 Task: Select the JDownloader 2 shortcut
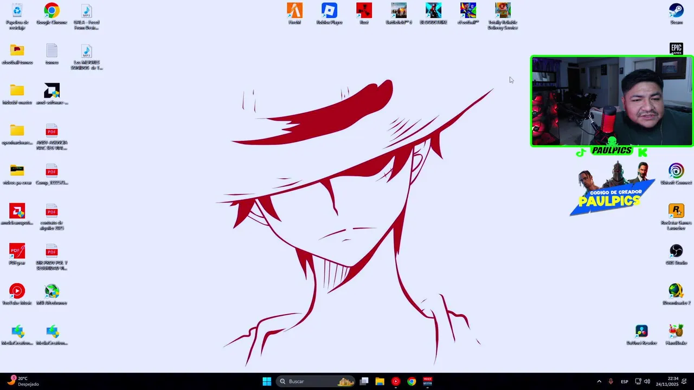676,295
